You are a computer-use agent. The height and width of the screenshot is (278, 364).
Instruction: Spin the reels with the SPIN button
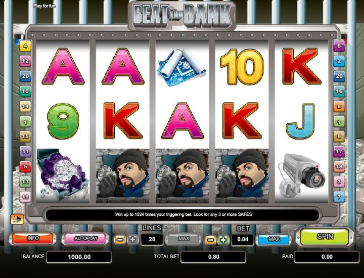(x=325, y=237)
